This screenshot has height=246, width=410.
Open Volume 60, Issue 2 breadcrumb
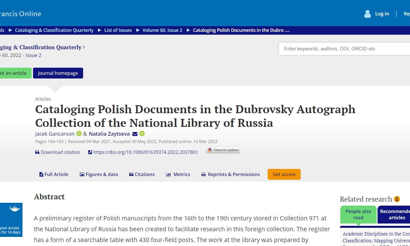tap(162, 30)
